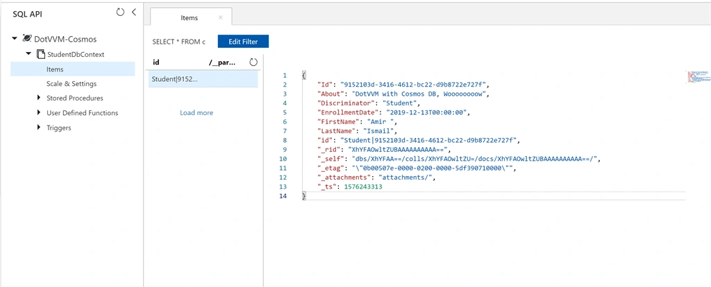Click the StudentDbContext container icon
The width and height of the screenshot is (711, 287).
pyautogui.click(x=40, y=54)
